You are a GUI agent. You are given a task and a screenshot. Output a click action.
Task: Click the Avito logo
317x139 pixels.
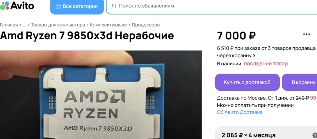17,5
